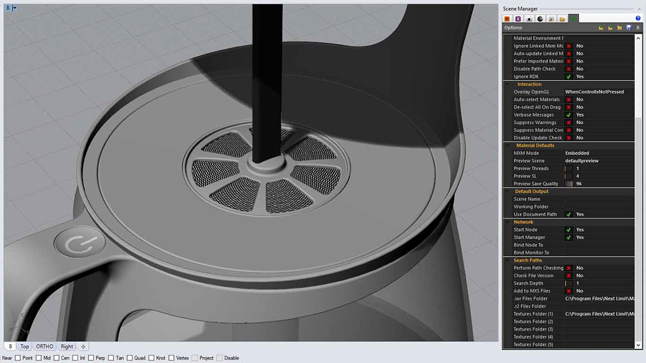Click the import options icon in Options toolbar
The height and width of the screenshot is (363, 646).
click(601, 27)
